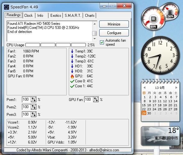Go to previous month in calendar gadget
This screenshot has height=155, width=183.
click(144, 88)
